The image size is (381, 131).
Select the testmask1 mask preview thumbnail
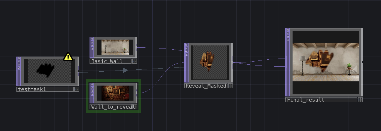coord(49,71)
